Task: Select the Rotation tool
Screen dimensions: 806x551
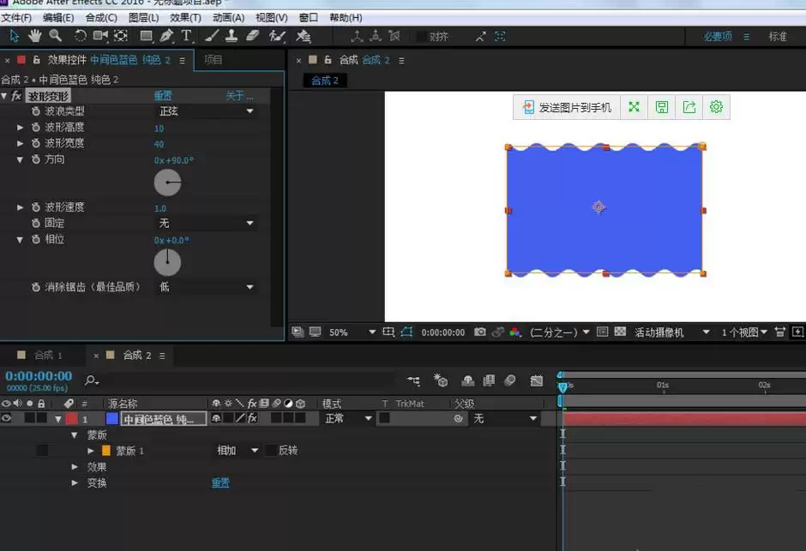Action: point(81,36)
